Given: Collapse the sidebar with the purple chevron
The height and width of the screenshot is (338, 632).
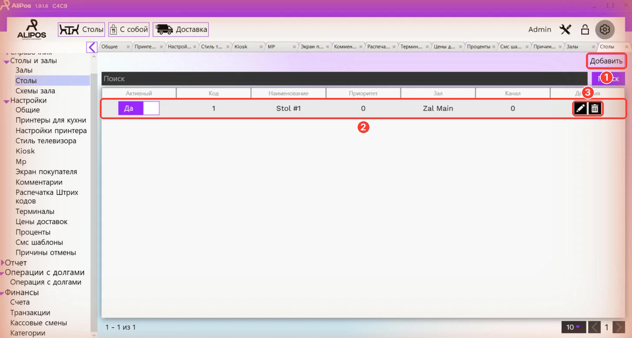Looking at the screenshot, I should [x=92, y=47].
